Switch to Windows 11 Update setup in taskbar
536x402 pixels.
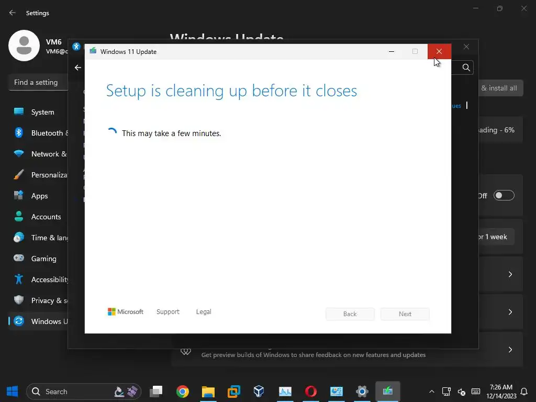(388, 392)
